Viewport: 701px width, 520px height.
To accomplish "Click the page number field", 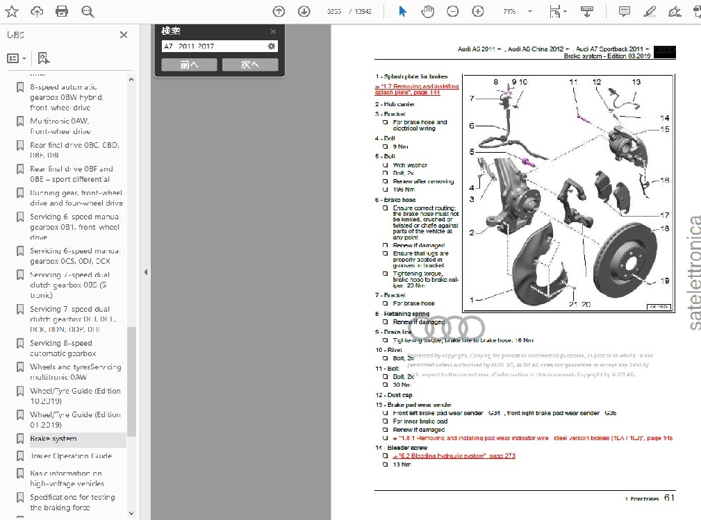I will pos(334,12).
